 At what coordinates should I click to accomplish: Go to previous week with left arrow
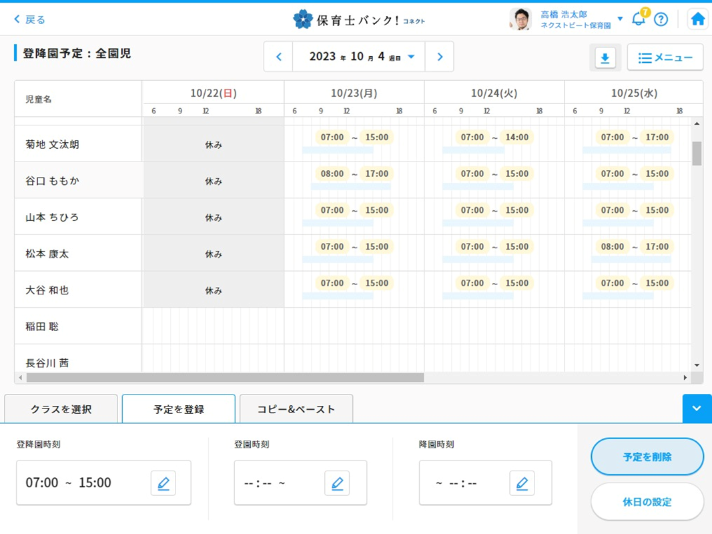[279, 57]
